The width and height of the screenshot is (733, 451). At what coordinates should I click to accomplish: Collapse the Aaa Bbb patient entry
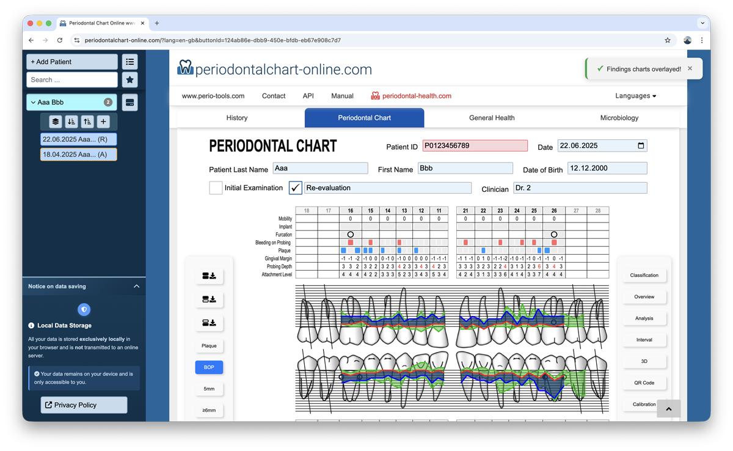[33, 103]
